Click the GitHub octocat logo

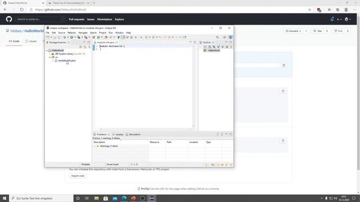(9, 19)
